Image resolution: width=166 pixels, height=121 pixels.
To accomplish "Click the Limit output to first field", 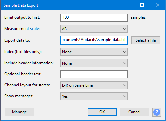I will (x=94, y=17).
